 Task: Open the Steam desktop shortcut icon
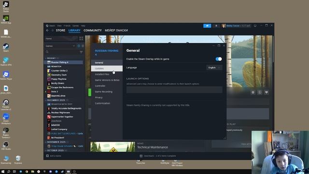click(x=6, y=48)
